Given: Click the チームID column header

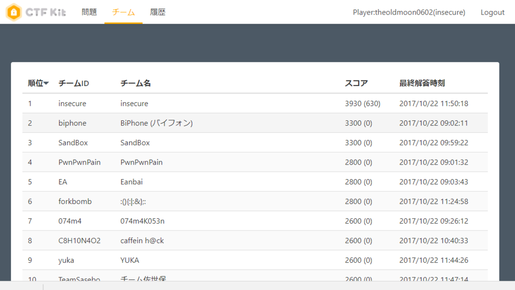Looking at the screenshot, I should [73, 83].
